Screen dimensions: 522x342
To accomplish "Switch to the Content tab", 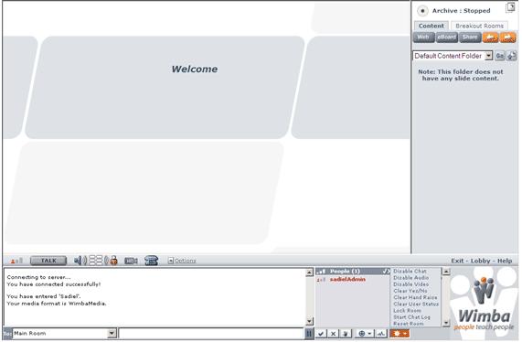I will tap(431, 26).
